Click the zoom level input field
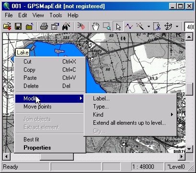The image size is (196, 173). 189,27
